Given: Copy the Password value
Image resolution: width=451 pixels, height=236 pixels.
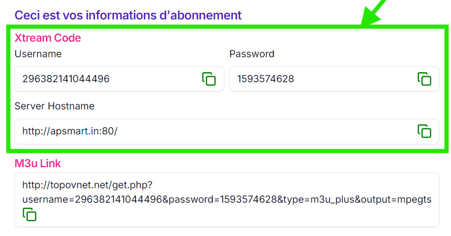Looking at the screenshot, I should [424, 79].
